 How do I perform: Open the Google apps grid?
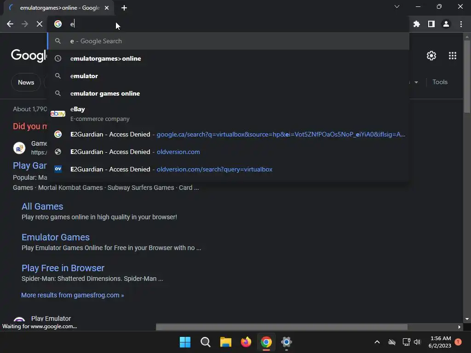453,56
